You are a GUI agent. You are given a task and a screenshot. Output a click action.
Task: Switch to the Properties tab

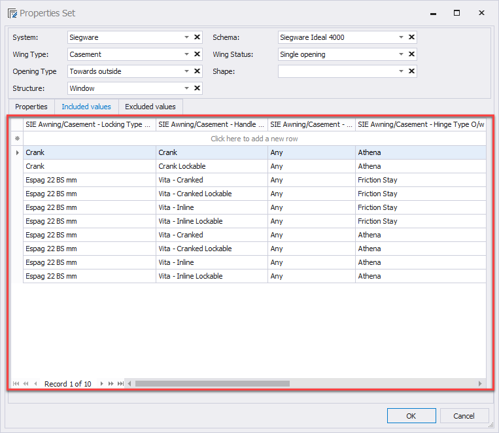pyautogui.click(x=31, y=107)
